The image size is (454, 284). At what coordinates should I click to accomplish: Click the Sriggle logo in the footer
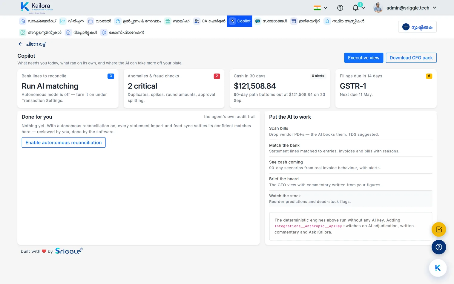pyautogui.click(x=69, y=251)
